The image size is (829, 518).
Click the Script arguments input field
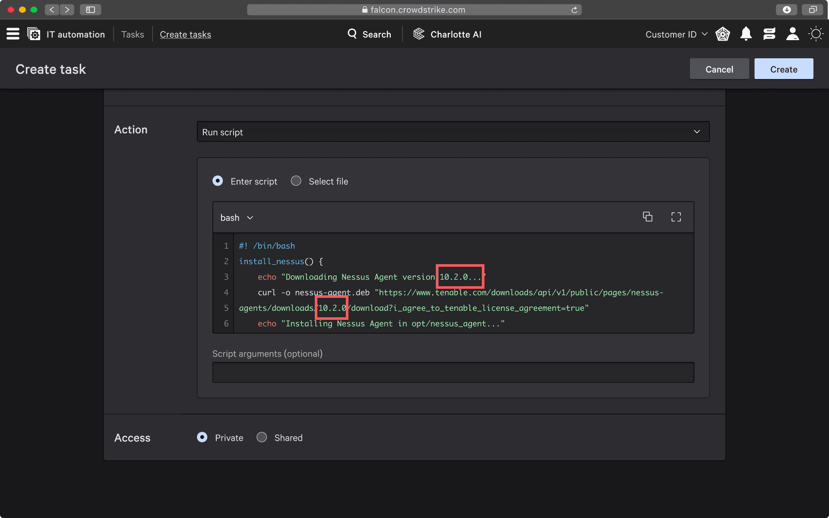tap(453, 372)
